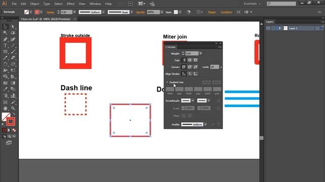Select the Eyedropper tool
This screenshot has height=182, width=325.
pyautogui.click(x=5, y=89)
